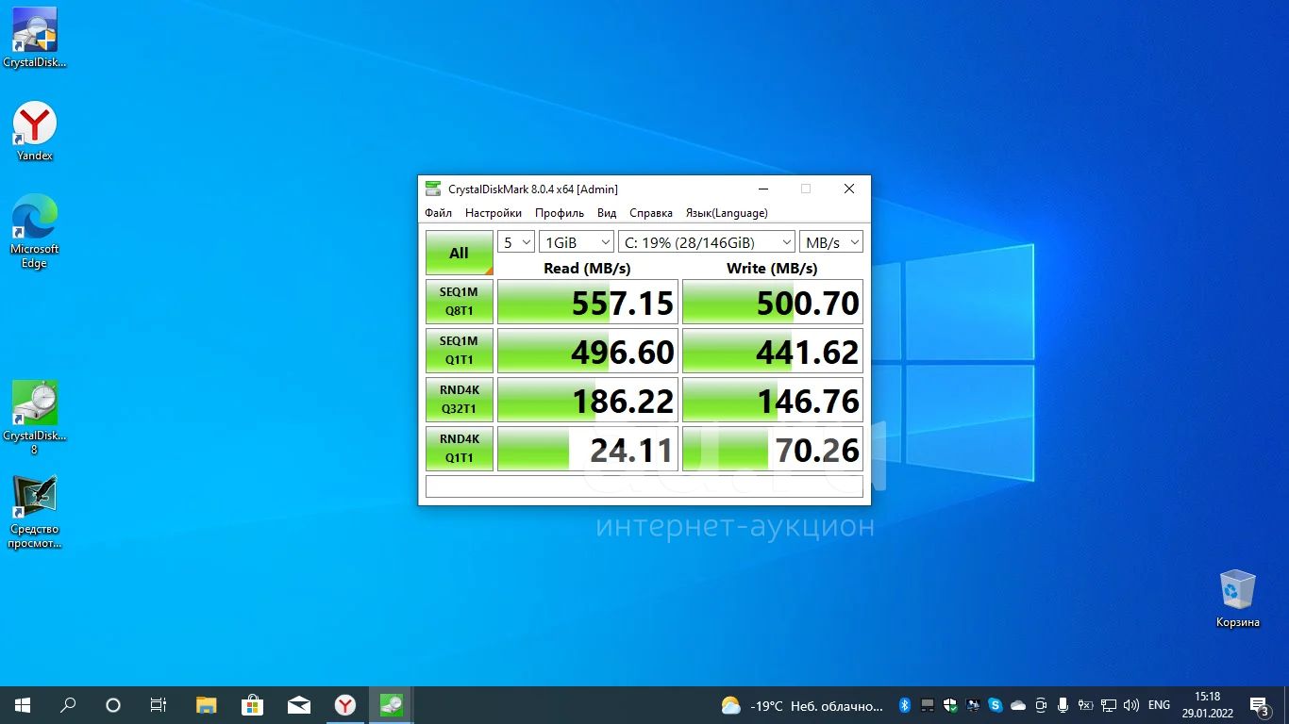Run all benchmarks with the All button
This screenshot has width=1289, height=724.
click(459, 253)
